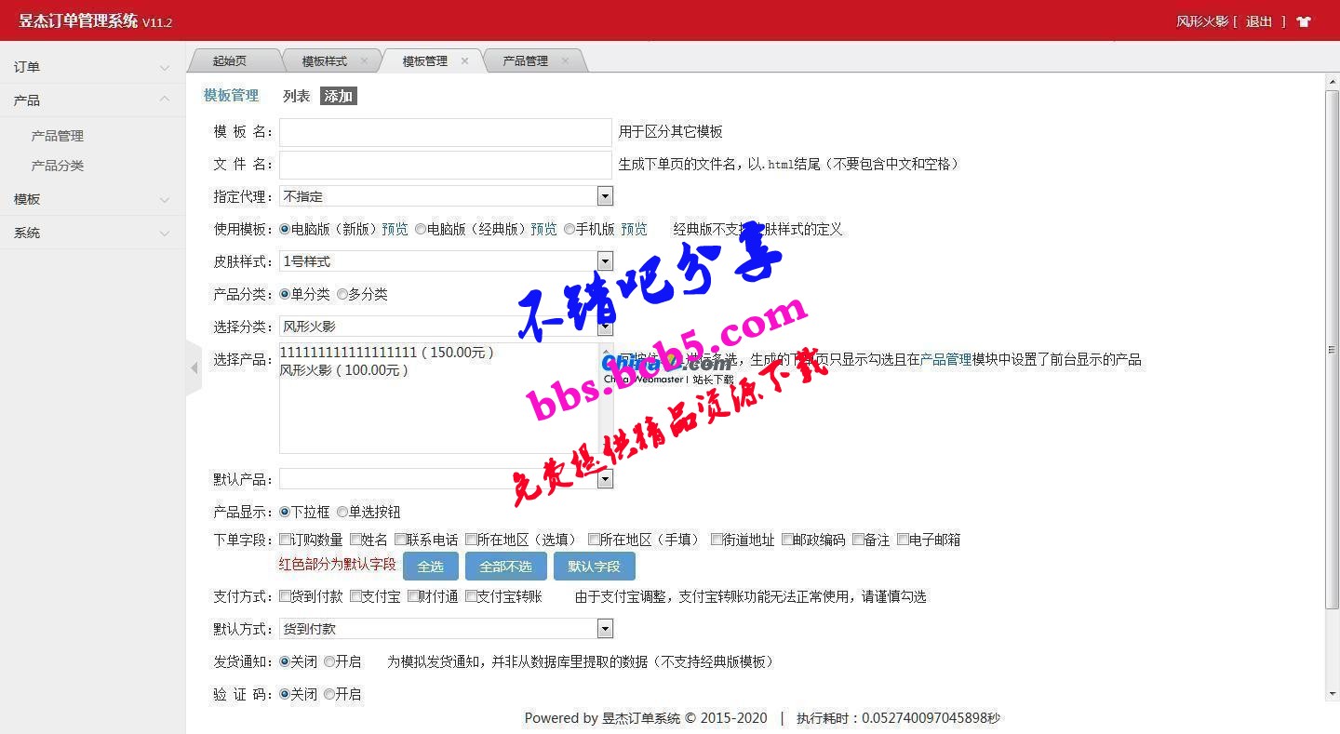Collapse the 产品 sidebar section chevron
Viewport: 1340px width, 734px height.
(165, 100)
